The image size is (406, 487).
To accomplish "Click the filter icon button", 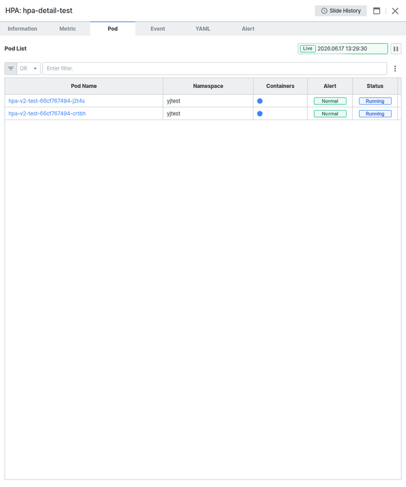I will point(11,68).
